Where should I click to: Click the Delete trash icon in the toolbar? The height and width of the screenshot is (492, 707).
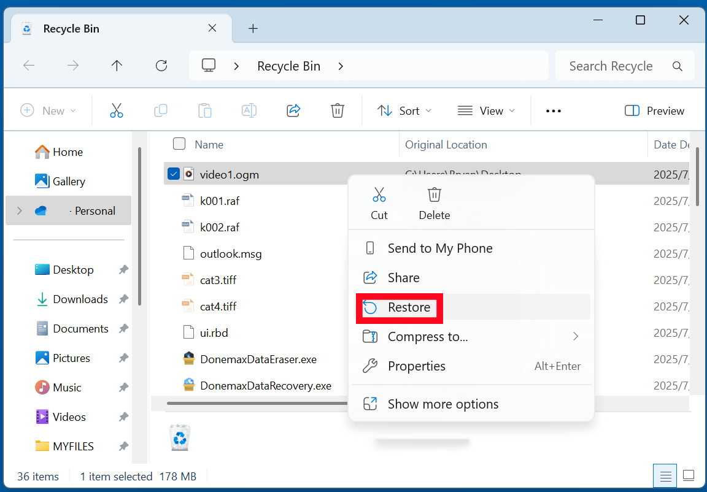(337, 110)
